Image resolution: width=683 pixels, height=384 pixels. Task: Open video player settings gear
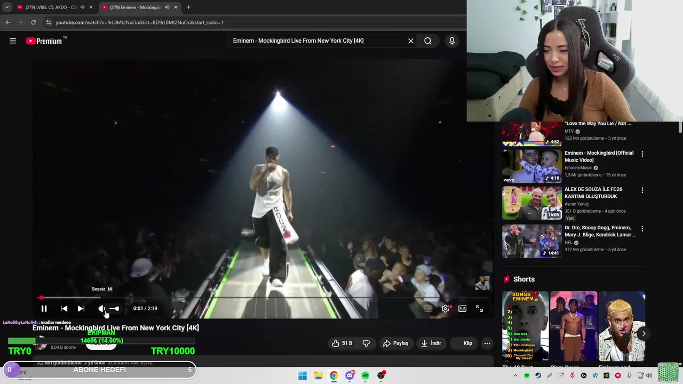446,308
